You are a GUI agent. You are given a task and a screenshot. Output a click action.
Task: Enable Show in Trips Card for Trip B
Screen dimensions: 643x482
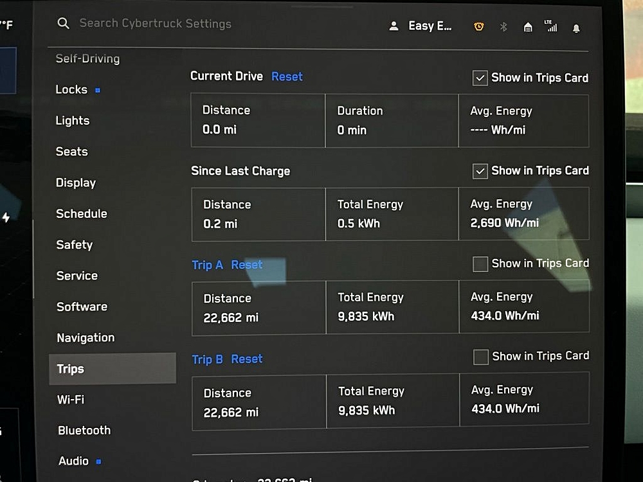click(481, 357)
